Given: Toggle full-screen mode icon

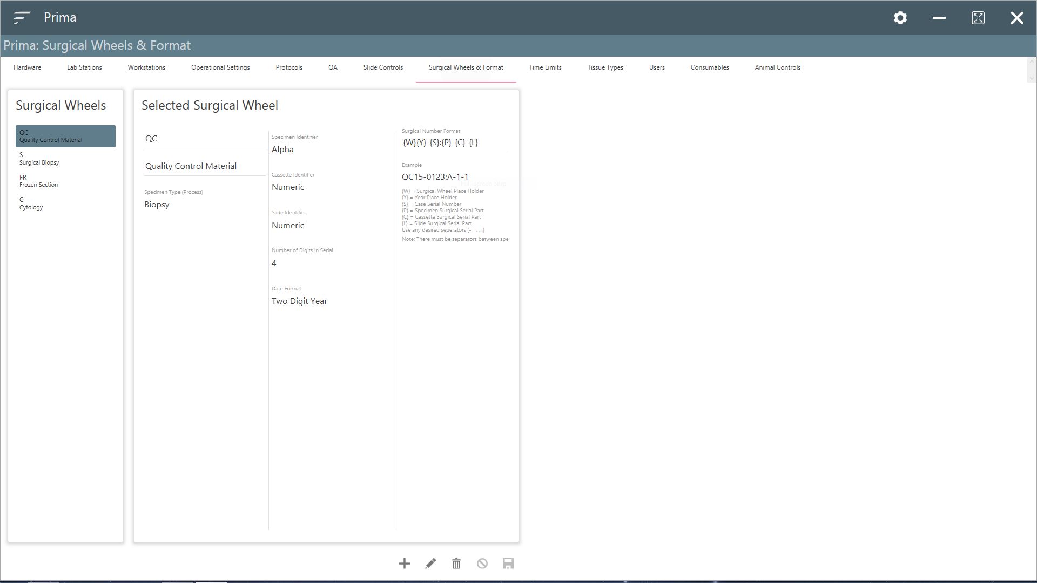Looking at the screenshot, I should [978, 18].
